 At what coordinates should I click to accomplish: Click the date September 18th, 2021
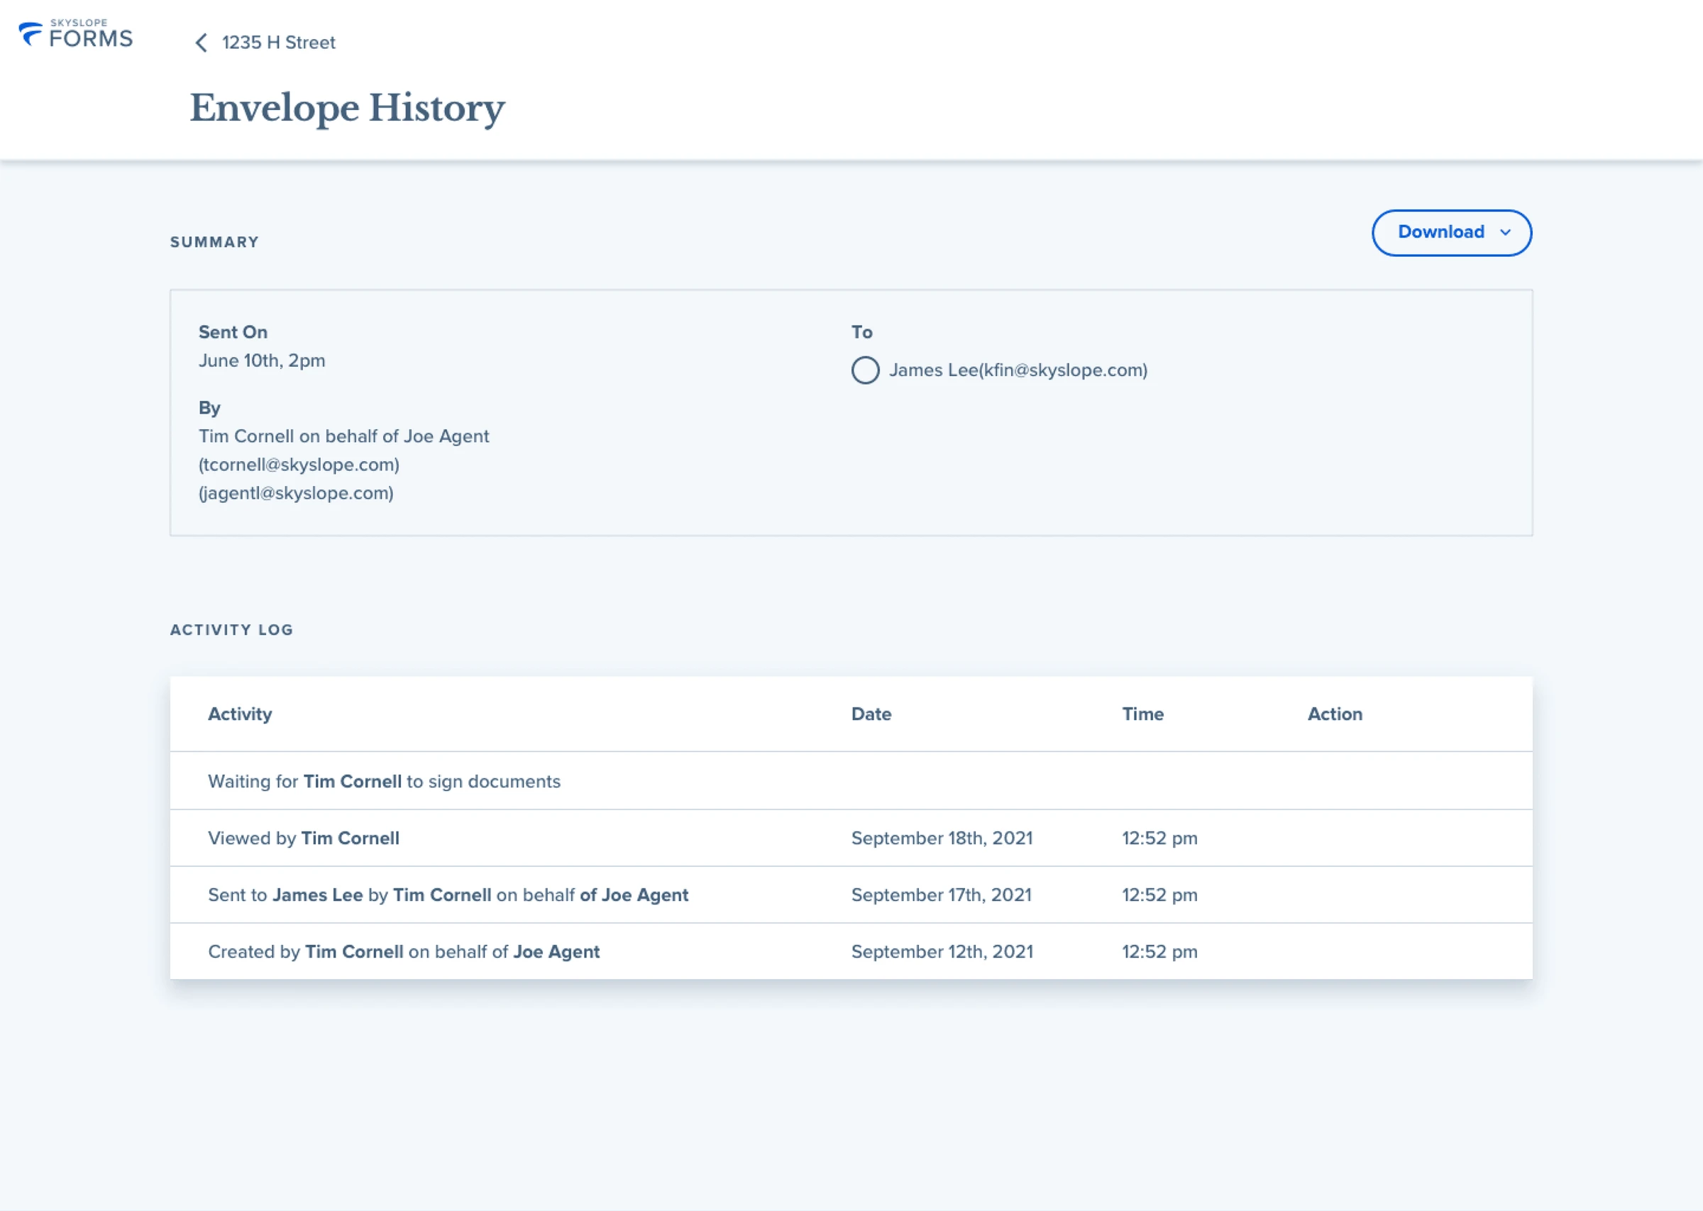(942, 838)
